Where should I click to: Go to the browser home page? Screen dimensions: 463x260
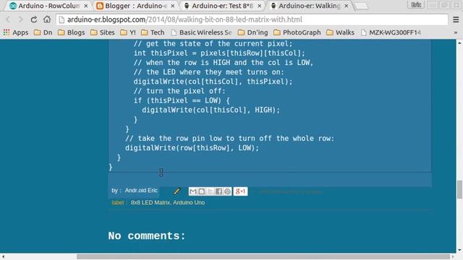click(x=47, y=19)
